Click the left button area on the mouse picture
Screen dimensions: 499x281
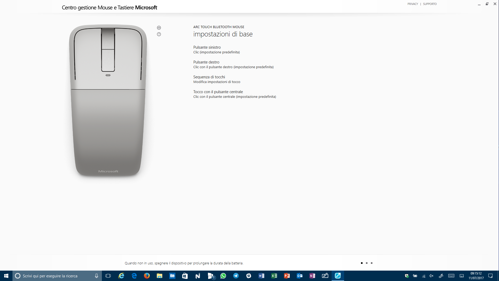(x=87, y=57)
